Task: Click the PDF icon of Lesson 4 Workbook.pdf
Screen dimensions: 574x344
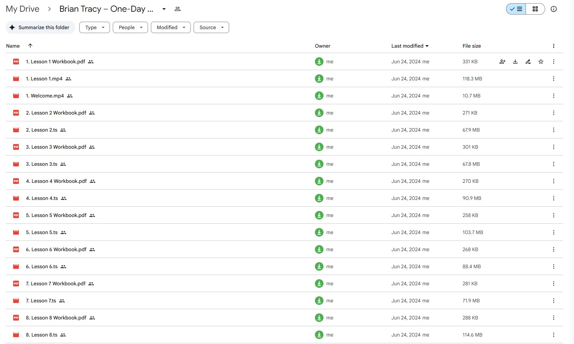Action: (x=16, y=181)
